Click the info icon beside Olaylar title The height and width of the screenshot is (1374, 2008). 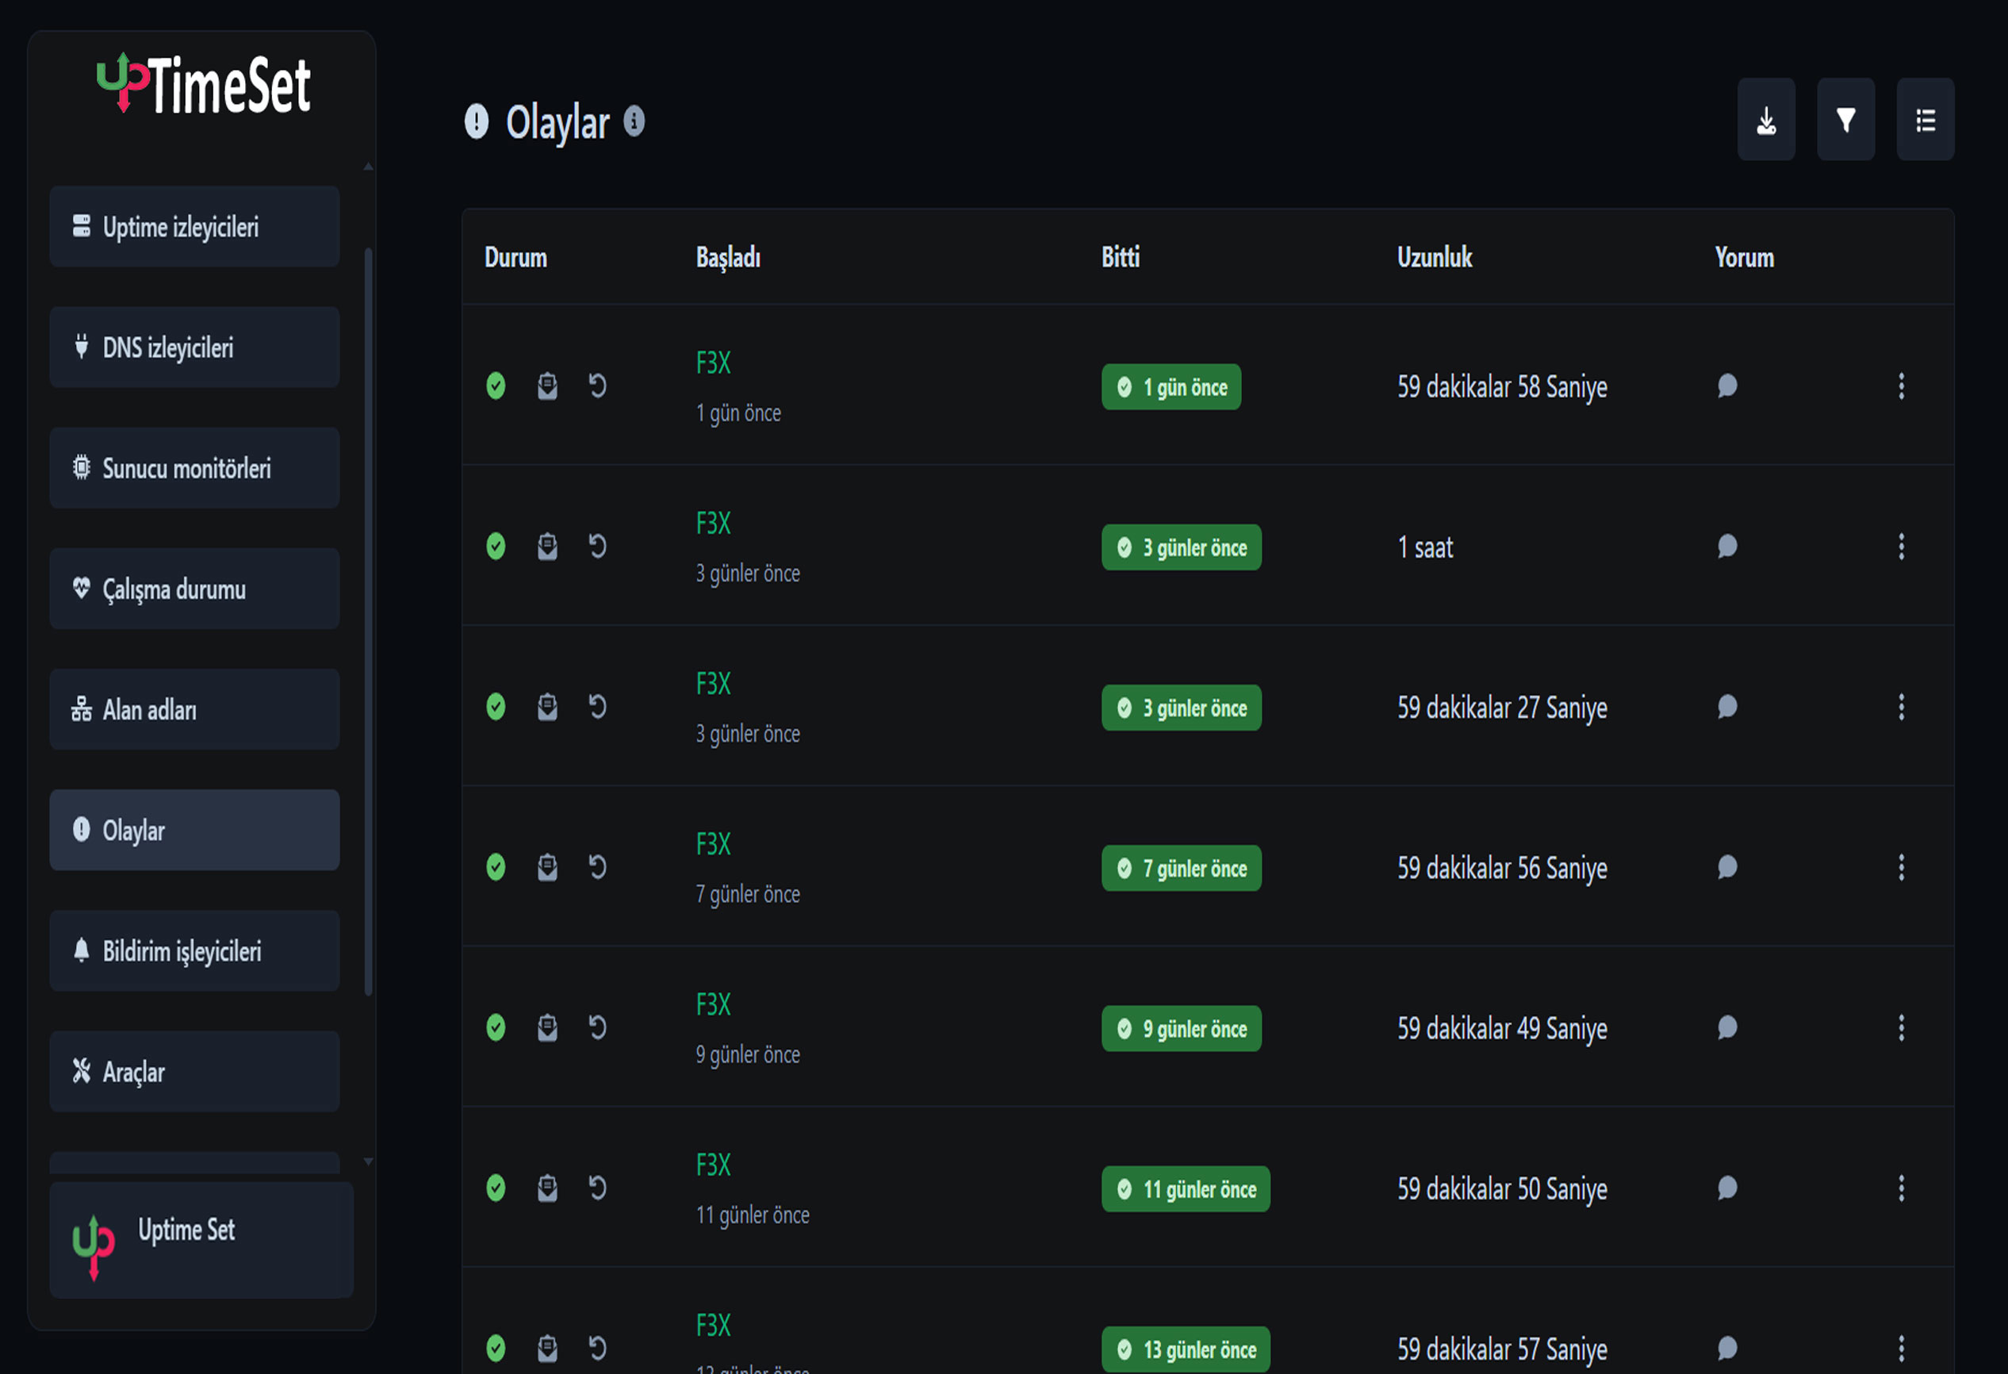pyautogui.click(x=634, y=121)
